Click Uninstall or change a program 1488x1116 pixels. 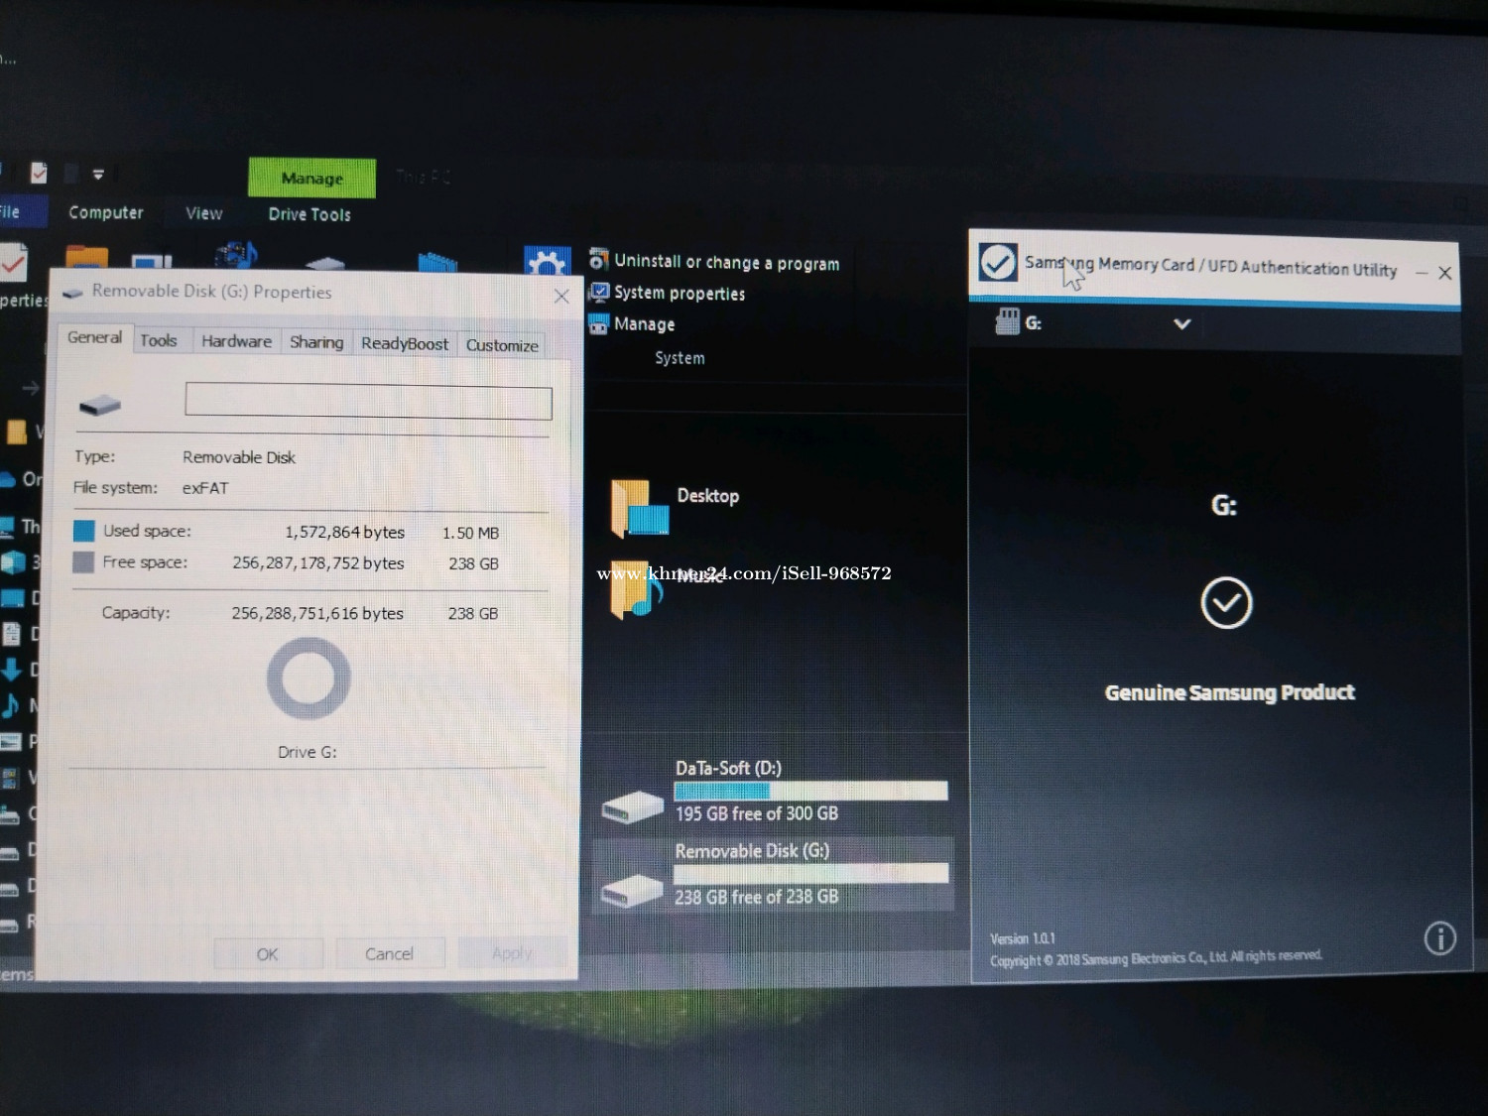tap(726, 262)
